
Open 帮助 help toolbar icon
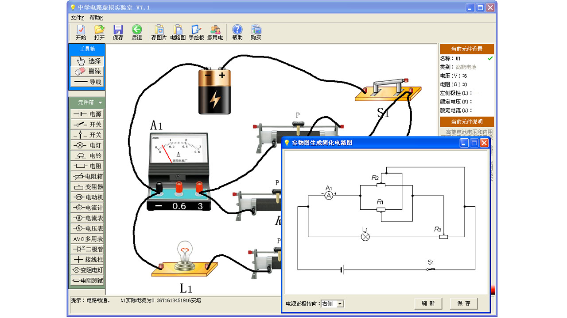coord(237,32)
